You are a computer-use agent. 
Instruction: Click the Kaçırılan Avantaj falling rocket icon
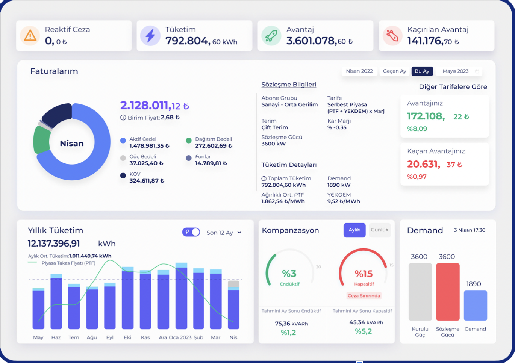(x=392, y=36)
